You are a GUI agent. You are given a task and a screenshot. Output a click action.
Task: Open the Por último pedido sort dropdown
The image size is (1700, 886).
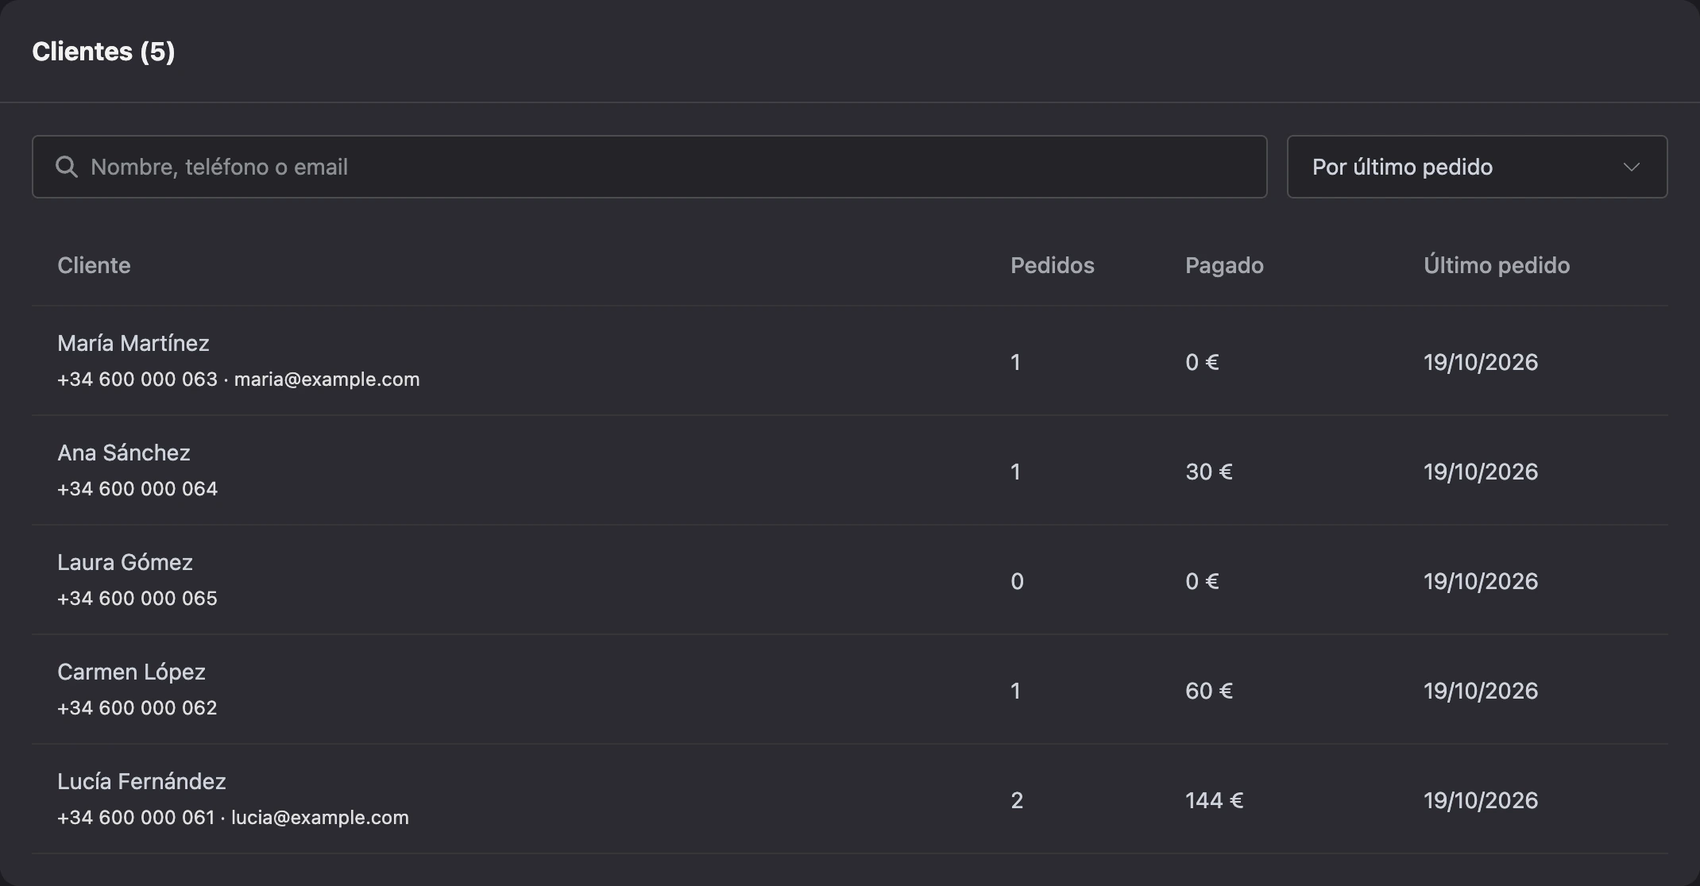pos(1477,167)
